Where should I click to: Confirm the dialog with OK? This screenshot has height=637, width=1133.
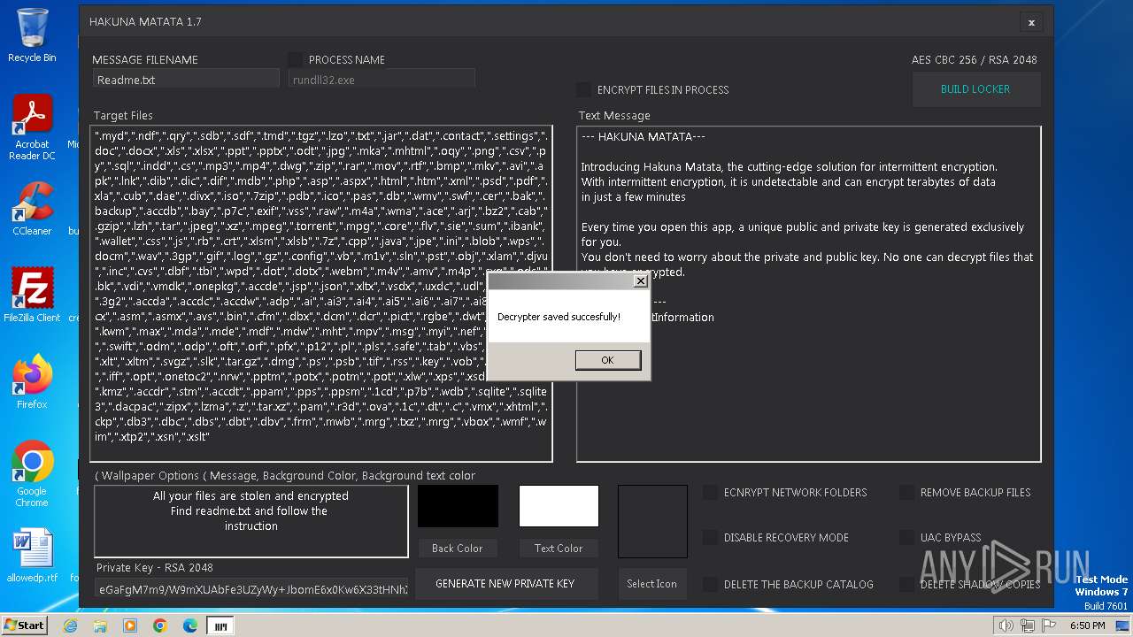pos(607,360)
